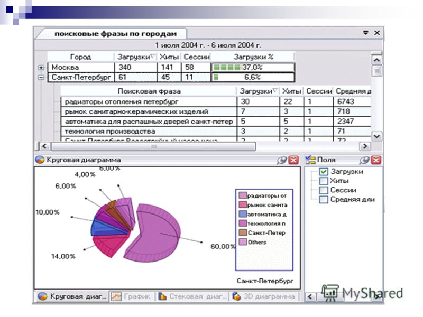Pin the Поля panel
The width and height of the screenshot is (423, 317).
point(364,160)
